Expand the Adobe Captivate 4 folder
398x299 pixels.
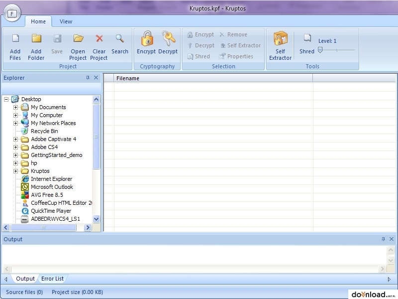[15, 140]
